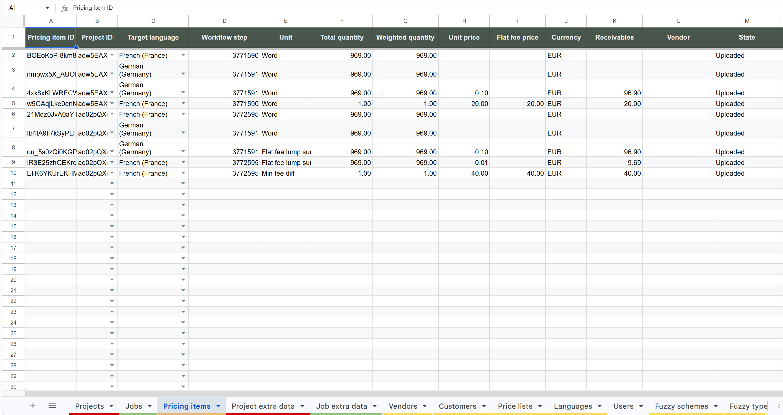
Task: Click cell BOEoKoP-8km8 in row 2
Action: click(51, 55)
